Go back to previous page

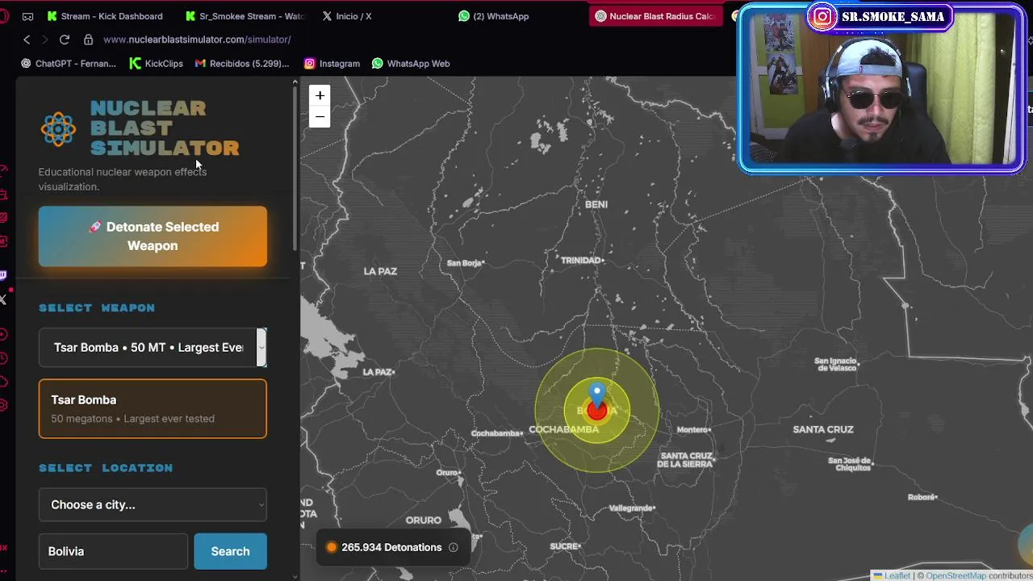pyautogui.click(x=27, y=40)
